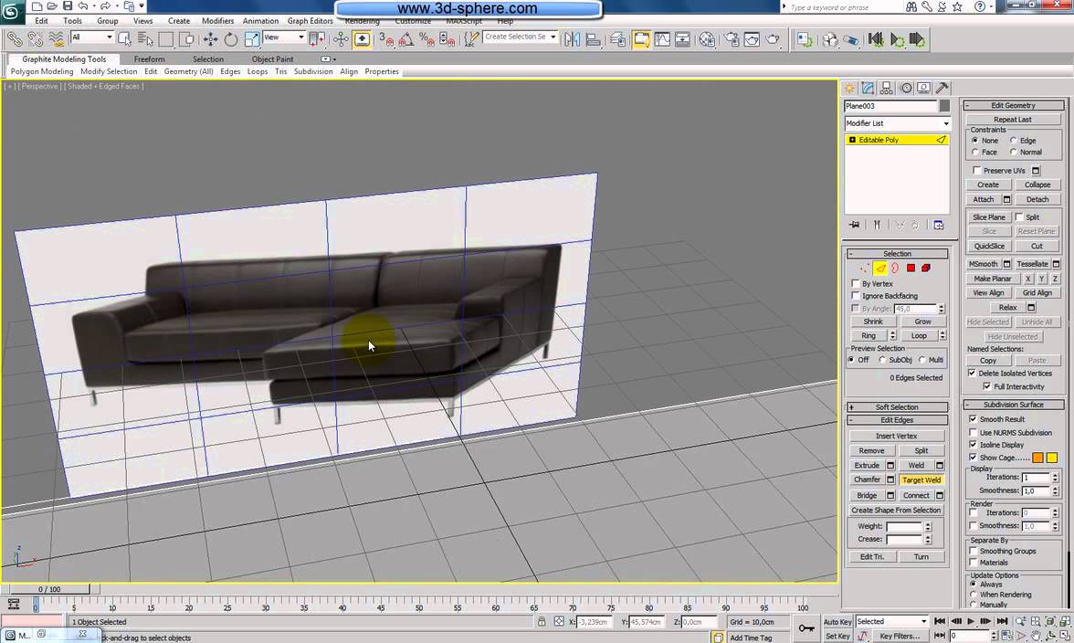Image resolution: width=1074 pixels, height=643 pixels.
Task: Click the Connect button
Action: (916, 495)
